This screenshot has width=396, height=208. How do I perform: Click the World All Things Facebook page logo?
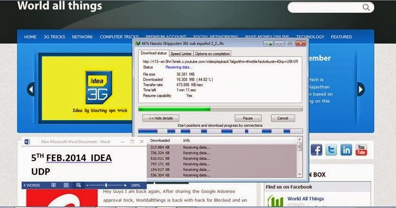coord(275,201)
